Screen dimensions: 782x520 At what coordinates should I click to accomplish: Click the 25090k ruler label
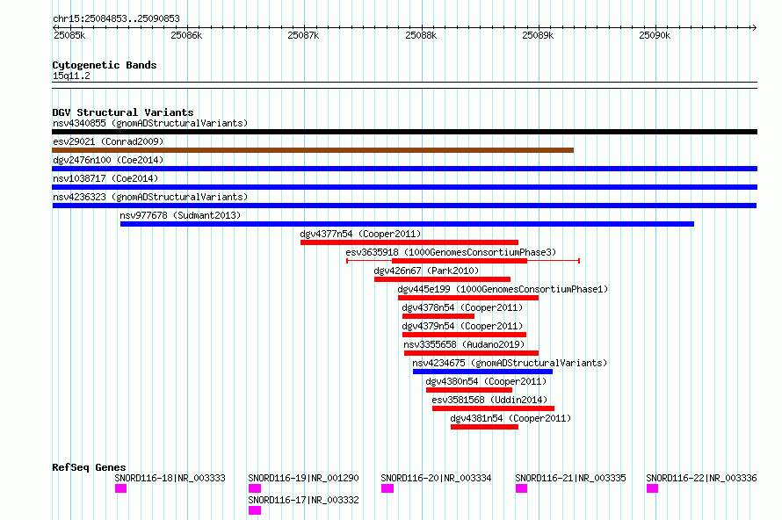655,35
